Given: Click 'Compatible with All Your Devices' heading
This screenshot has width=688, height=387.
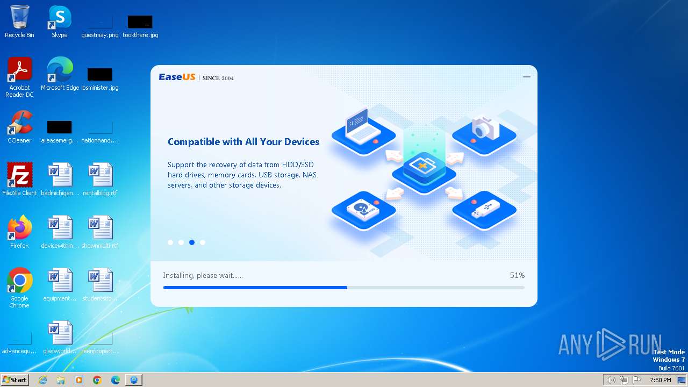Looking at the screenshot, I should click(x=243, y=142).
